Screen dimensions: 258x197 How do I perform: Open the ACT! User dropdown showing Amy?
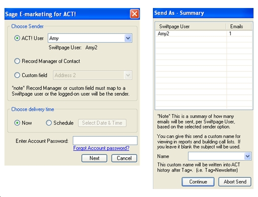click(128, 38)
